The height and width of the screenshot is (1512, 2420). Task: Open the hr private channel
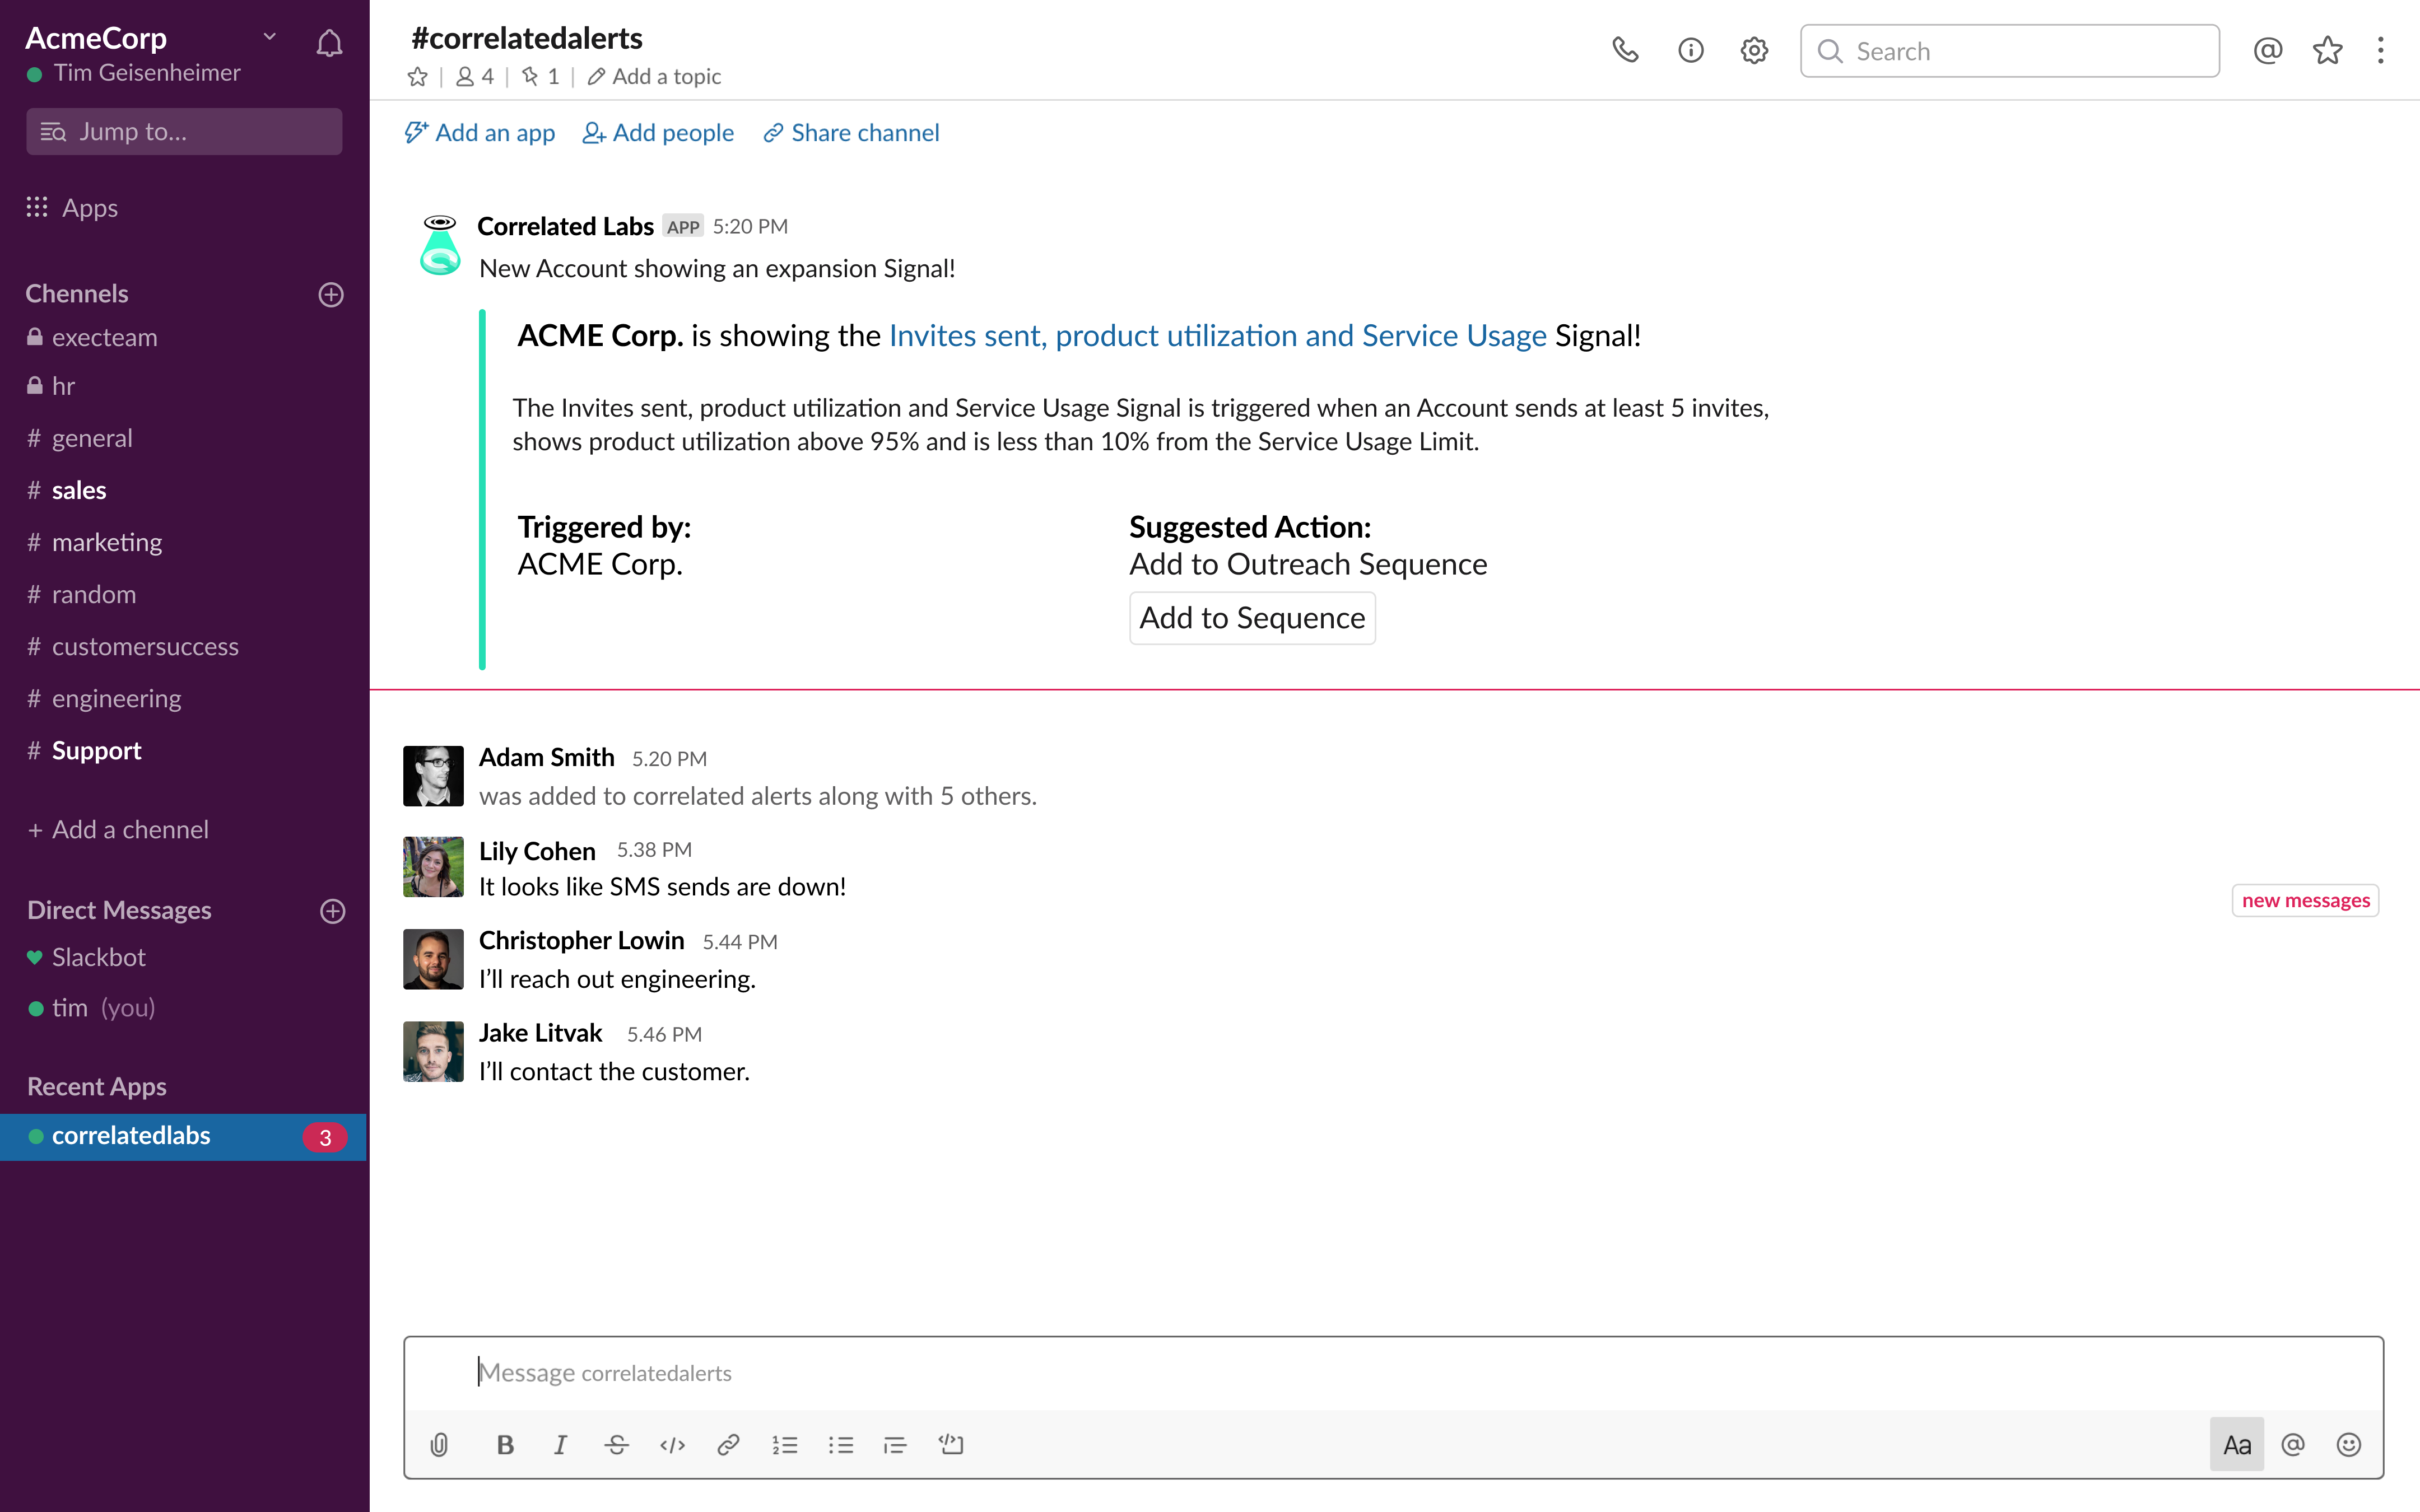50,385
